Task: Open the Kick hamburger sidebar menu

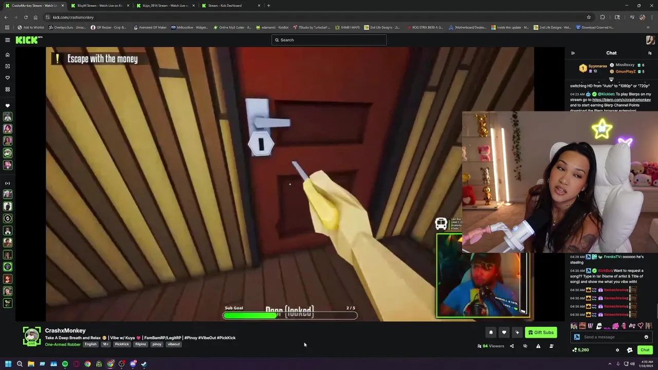Action: click(x=7, y=40)
